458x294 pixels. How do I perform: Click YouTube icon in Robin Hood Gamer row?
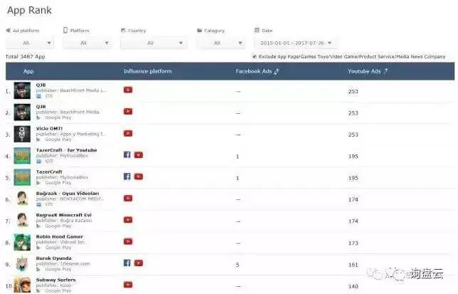tap(128, 241)
